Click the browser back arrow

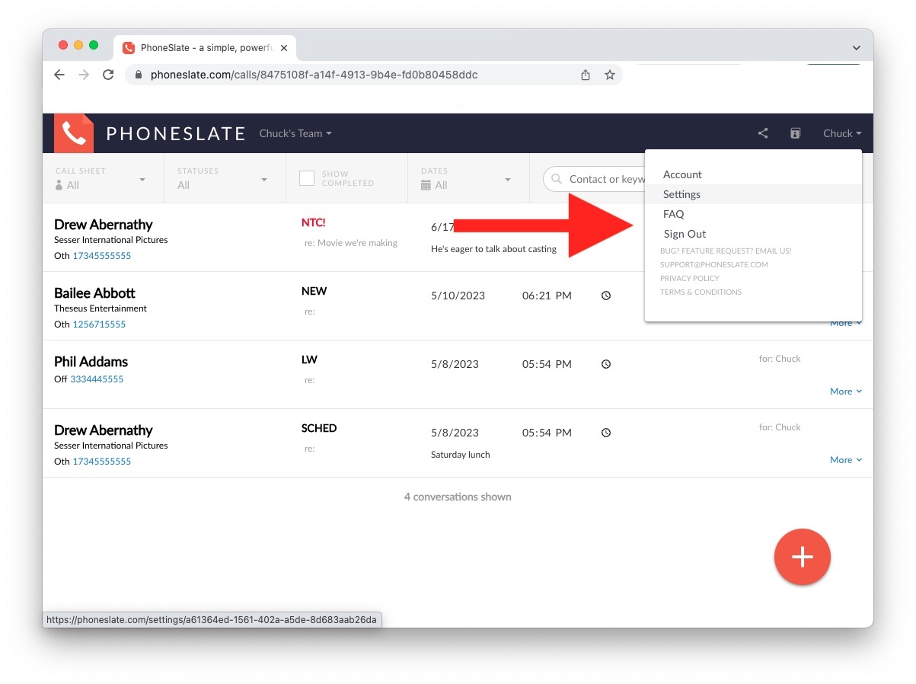tap(59, 75)
